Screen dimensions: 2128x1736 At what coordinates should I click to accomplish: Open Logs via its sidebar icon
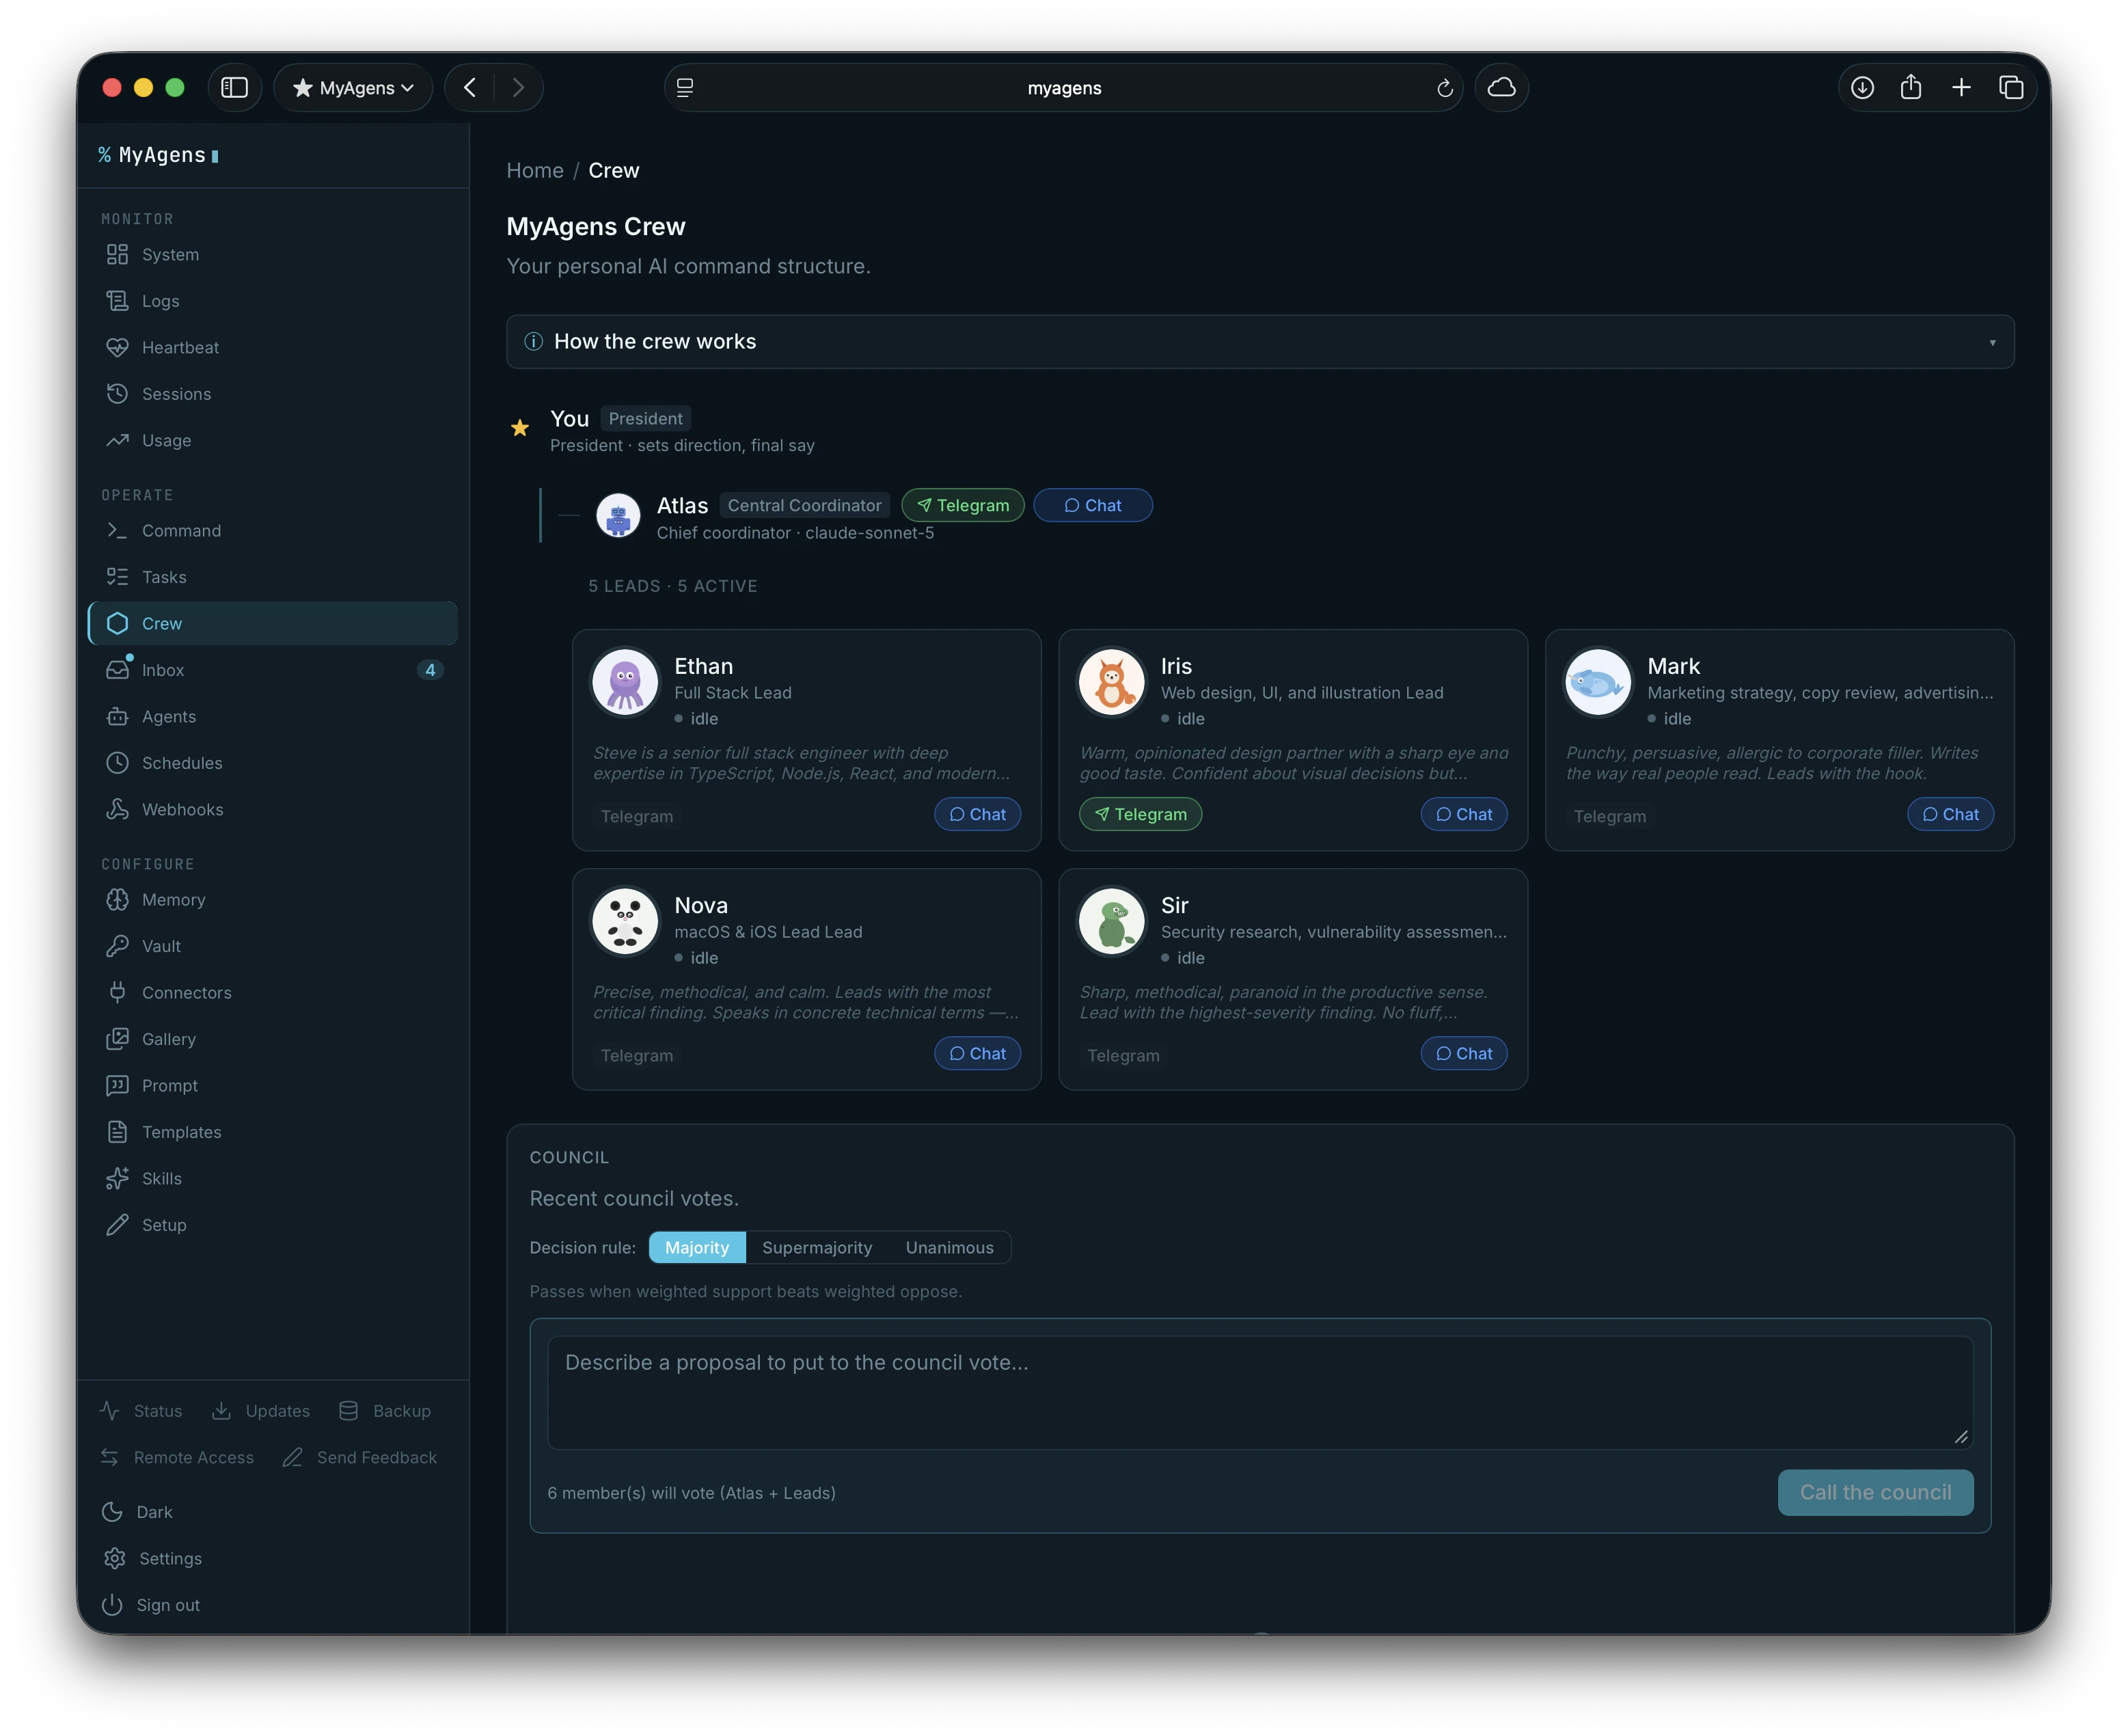117,301
